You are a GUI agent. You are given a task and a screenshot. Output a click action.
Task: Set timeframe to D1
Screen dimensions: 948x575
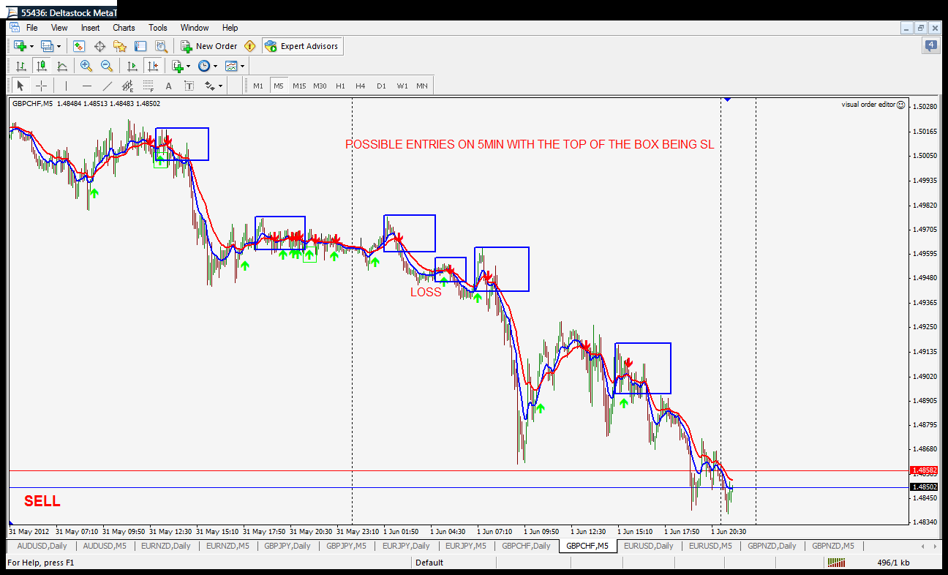point(381,86)
